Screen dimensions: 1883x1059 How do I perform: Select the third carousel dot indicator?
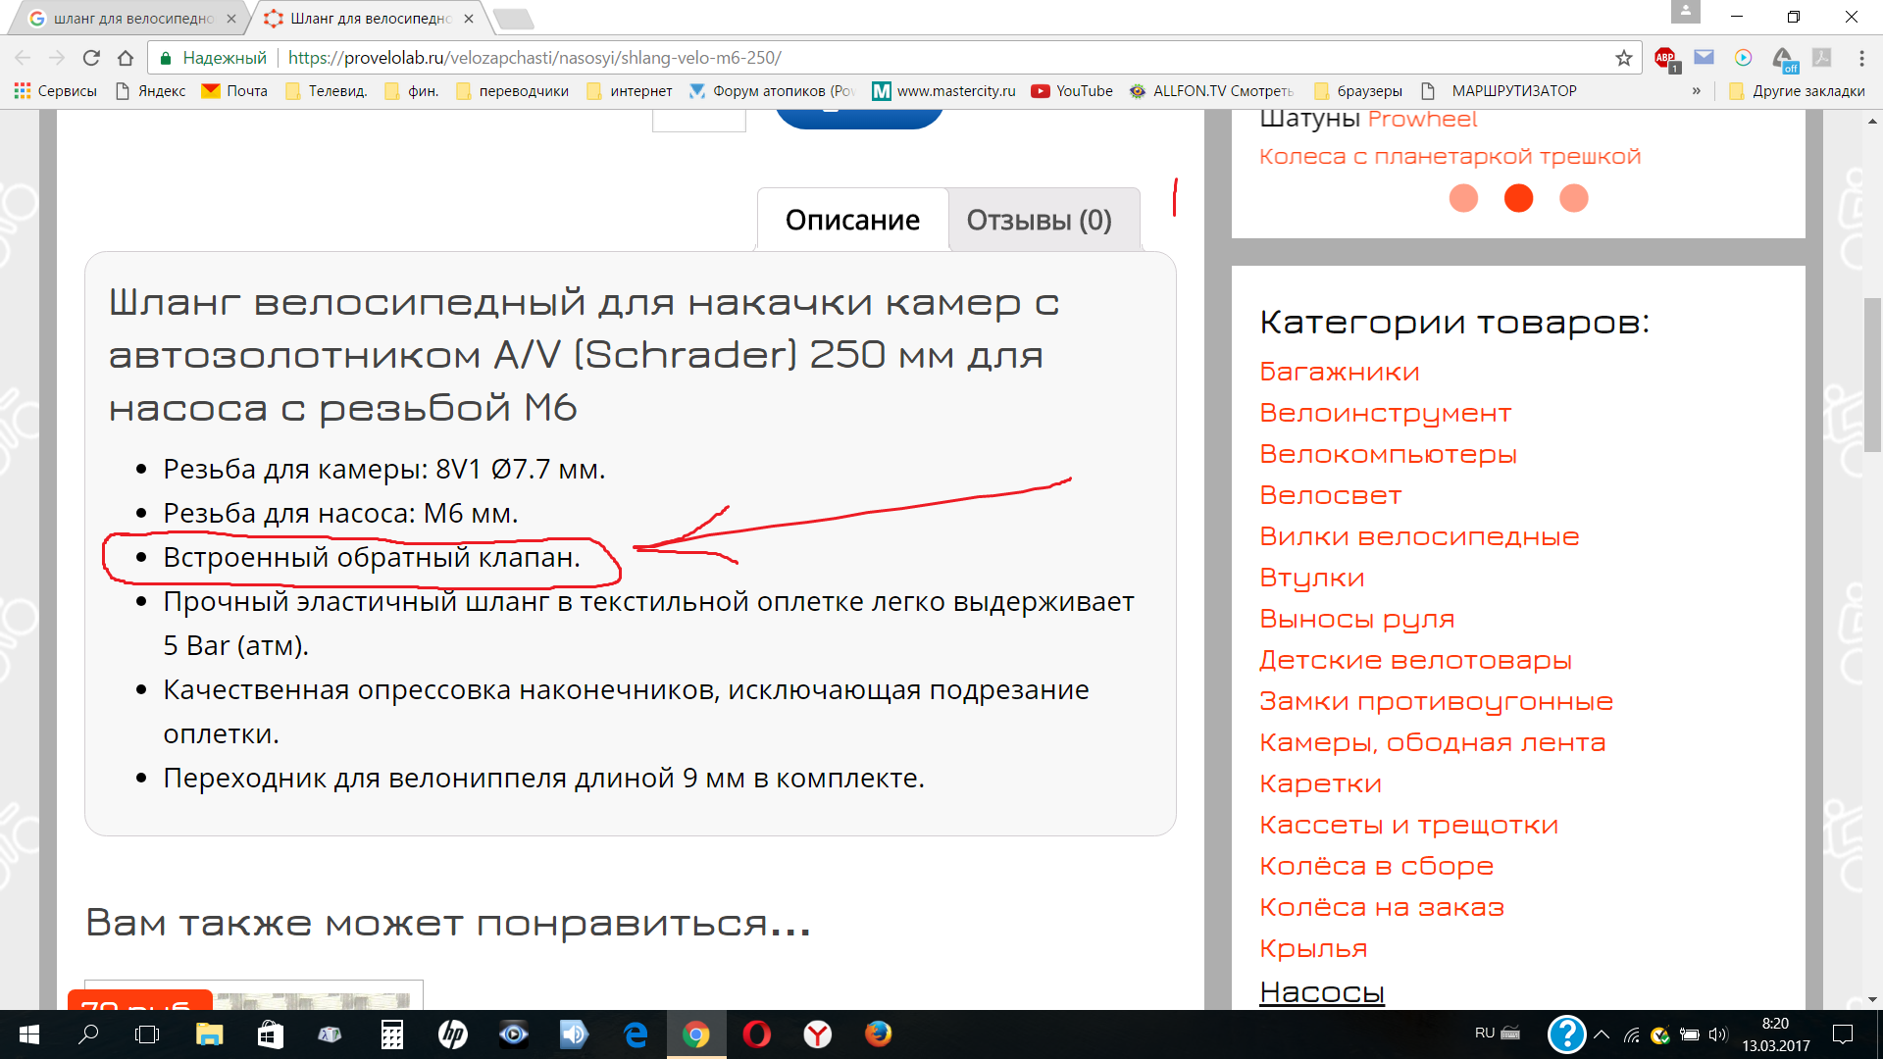(1573, 198)
